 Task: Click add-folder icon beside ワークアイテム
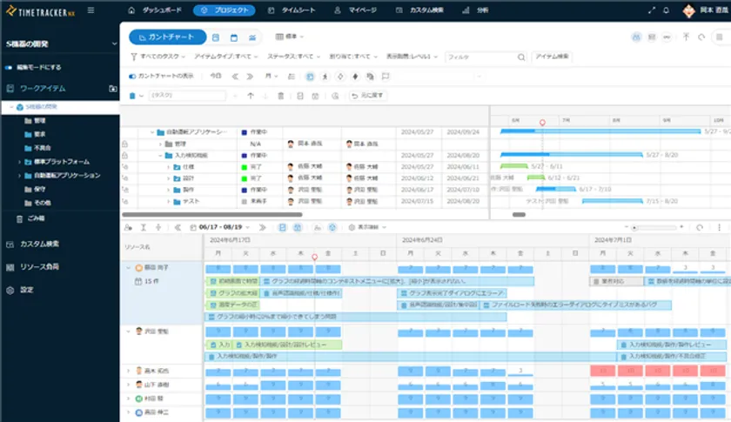(112, 88)
